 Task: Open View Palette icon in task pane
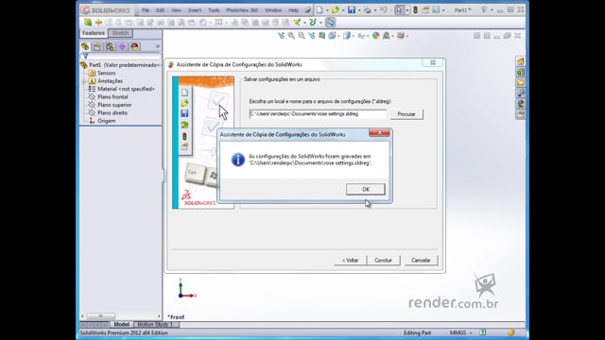click(521, 93)
